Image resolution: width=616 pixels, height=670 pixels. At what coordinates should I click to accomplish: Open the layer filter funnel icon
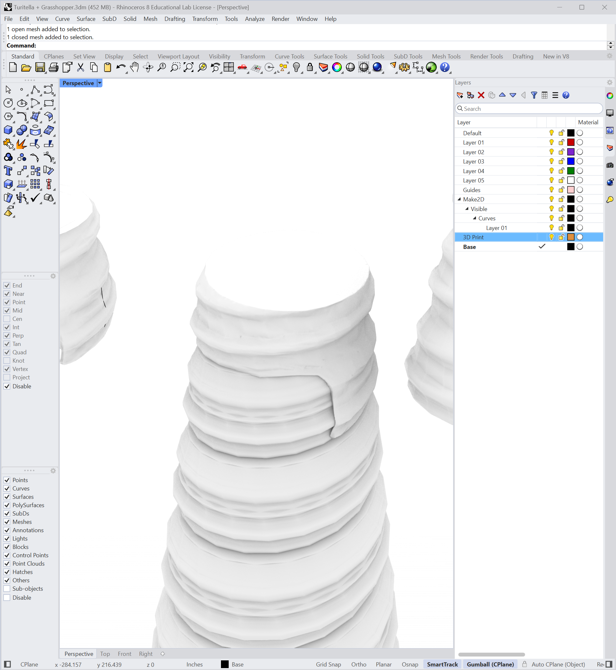click(534, 95)
